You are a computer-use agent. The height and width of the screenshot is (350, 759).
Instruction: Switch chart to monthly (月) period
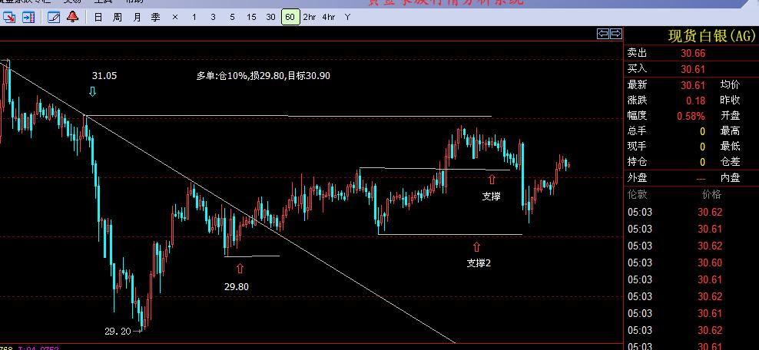click(x=137, y=18)
